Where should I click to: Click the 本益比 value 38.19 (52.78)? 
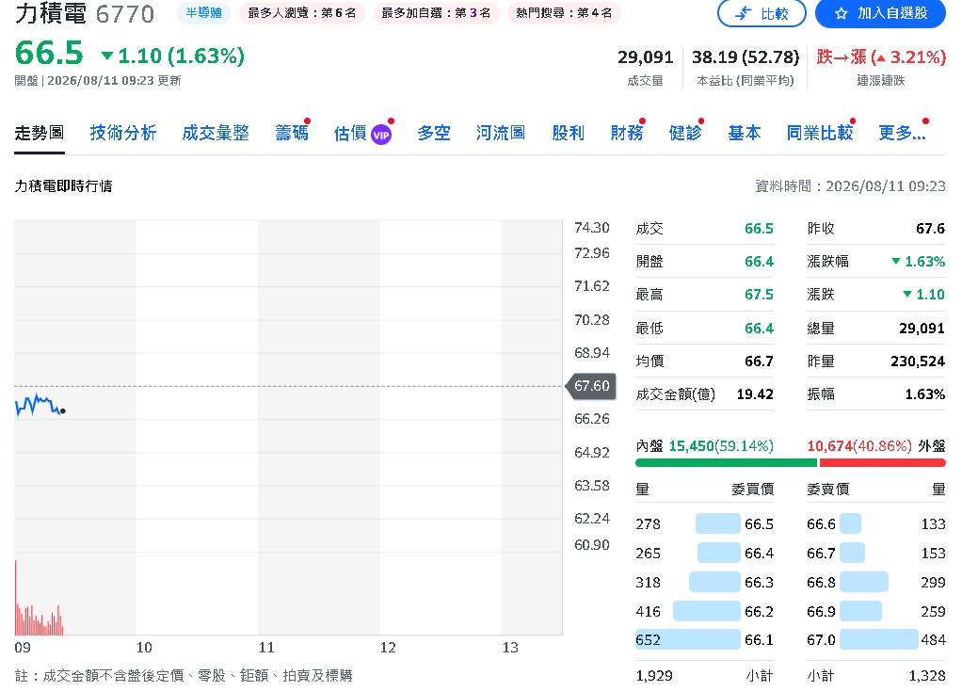[x=746, y=57]
